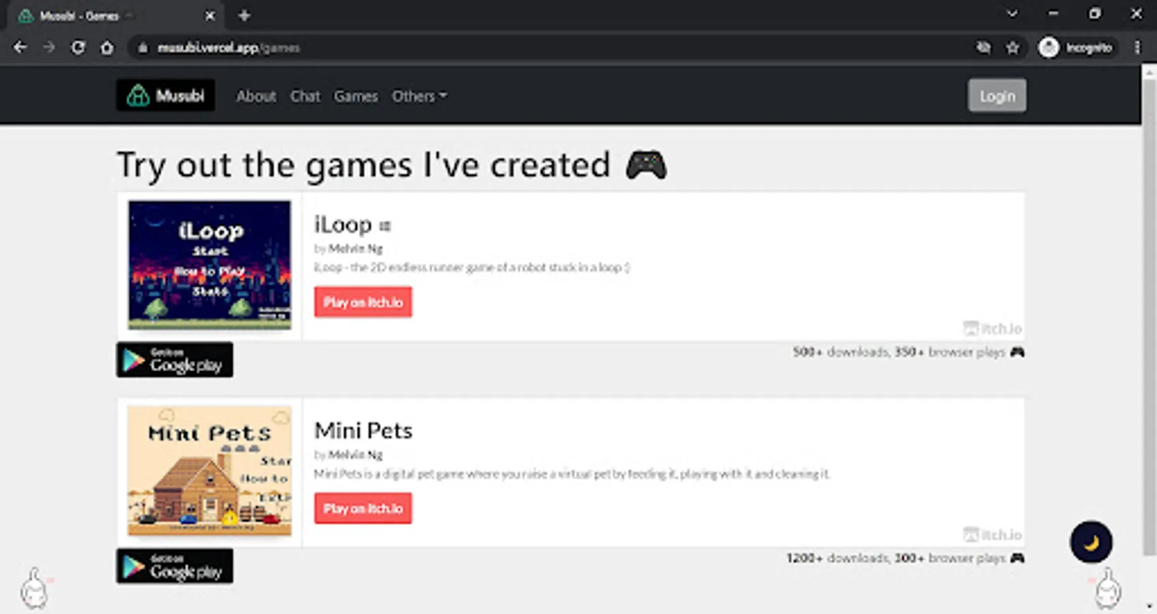Screen dimensions: 1157x614
Task: Toggle dark mode with the moon button
Action: click(x=1091, y=542)
